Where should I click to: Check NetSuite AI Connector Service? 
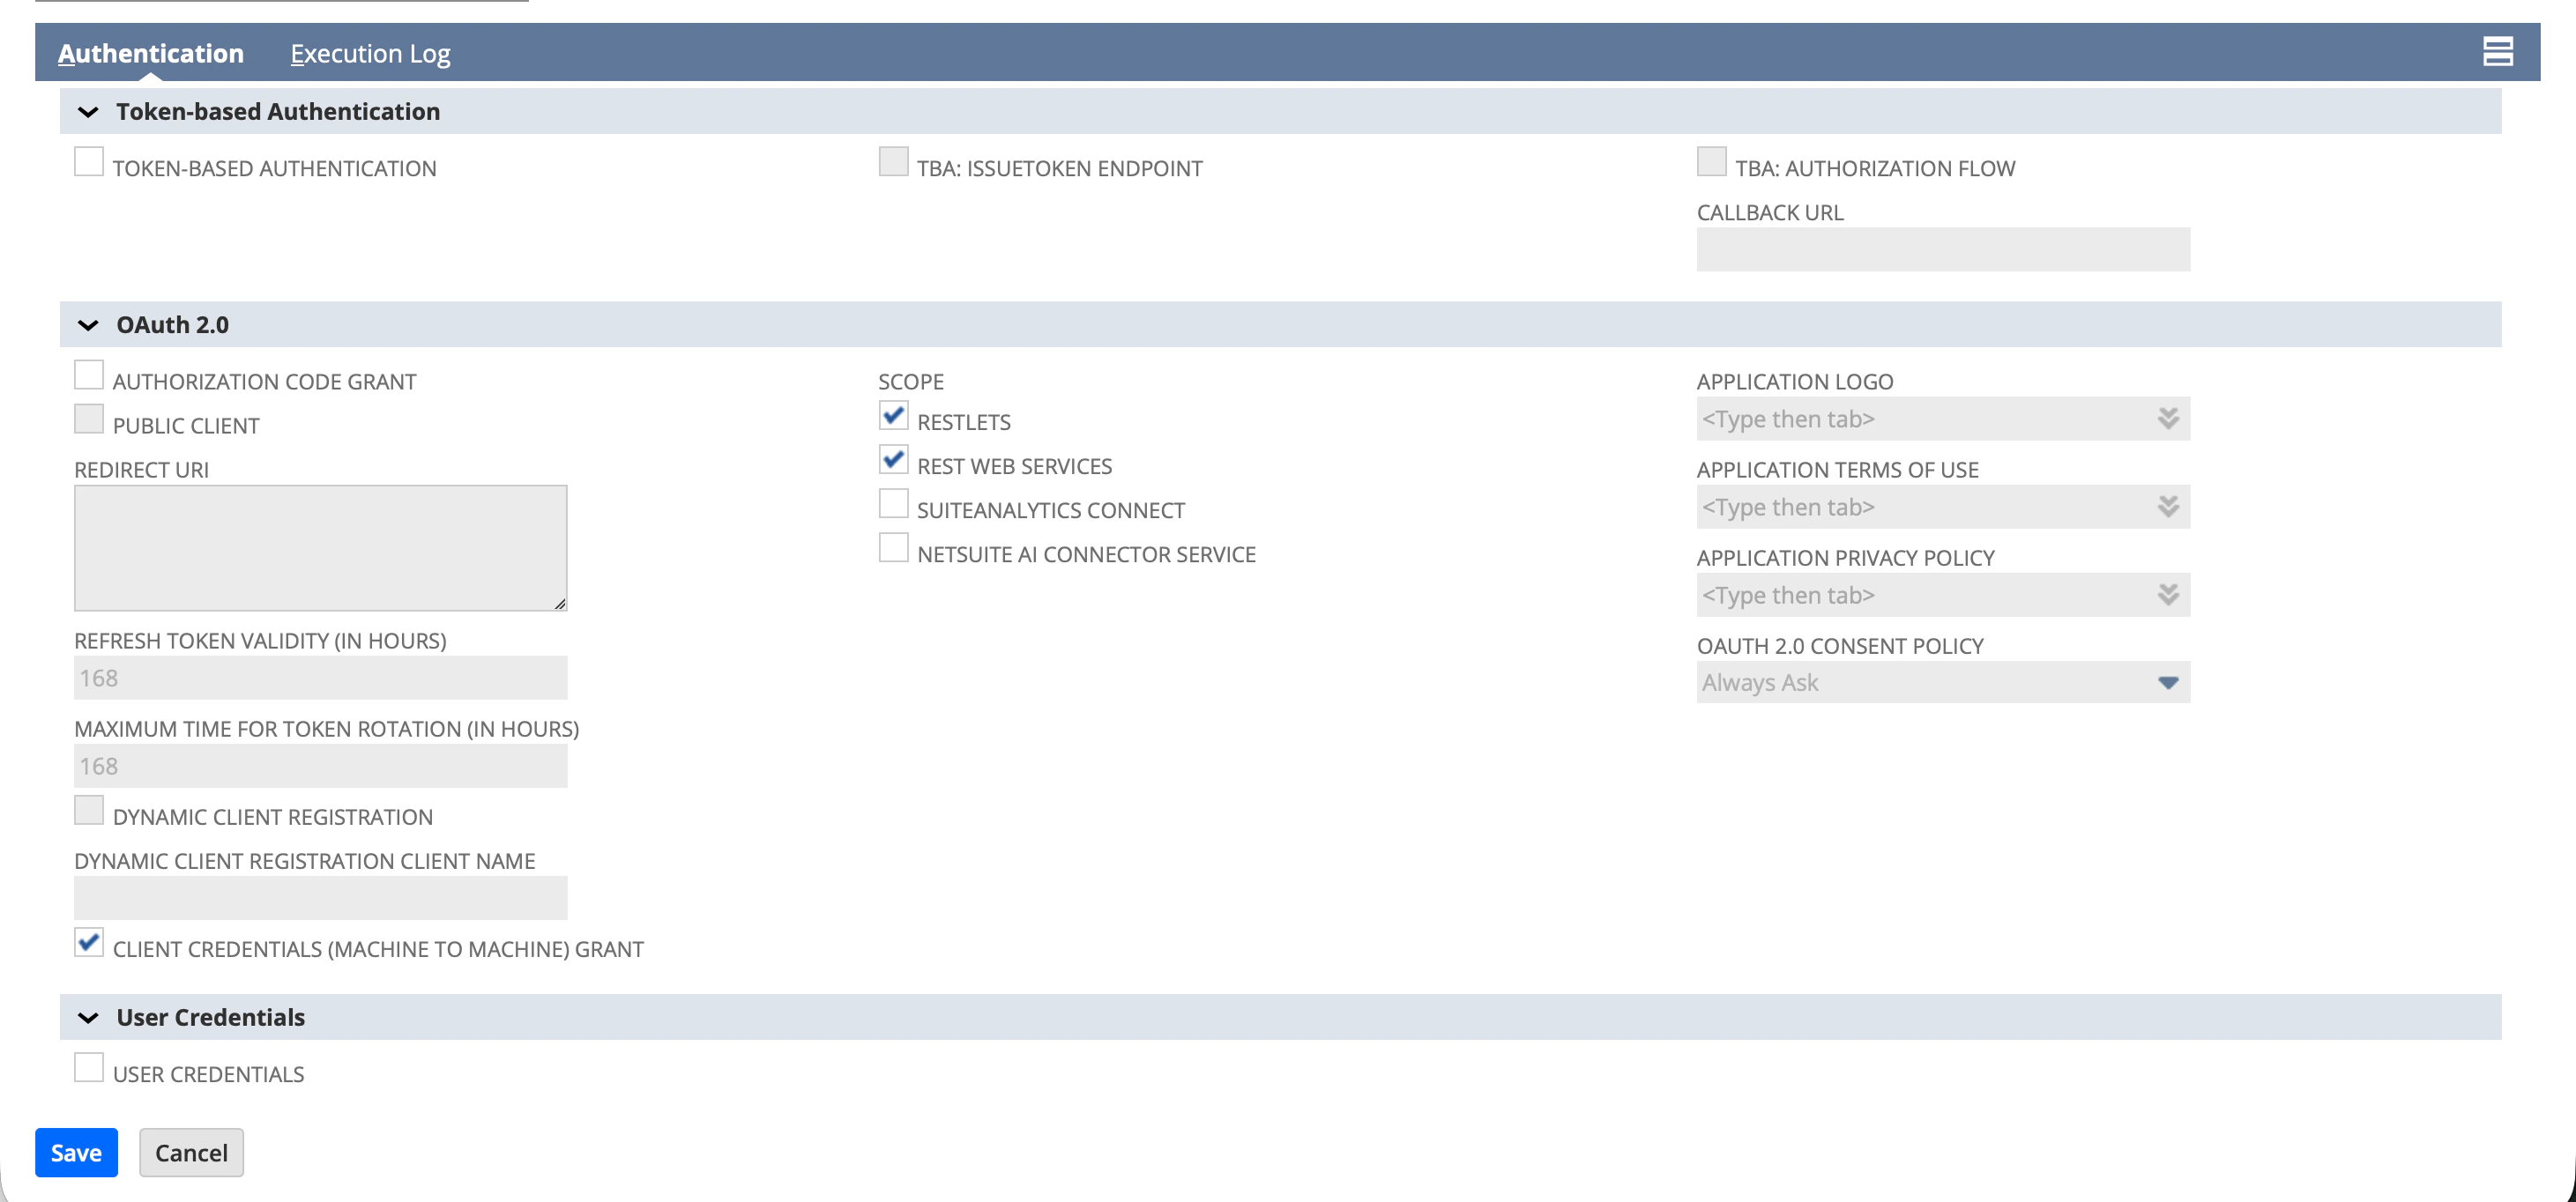[x=893, y=548]
